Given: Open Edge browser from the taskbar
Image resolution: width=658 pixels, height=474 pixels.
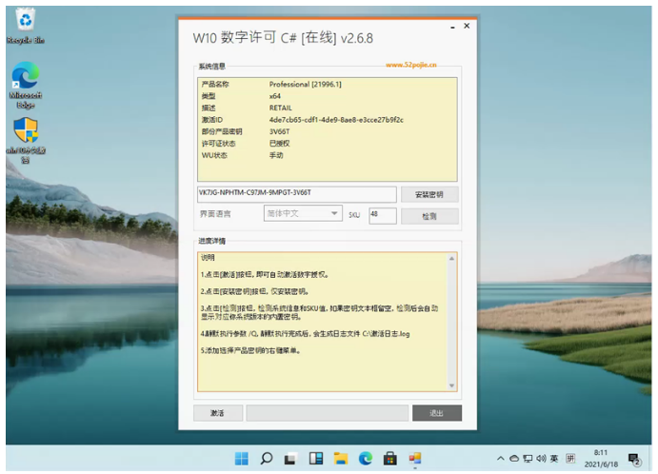Looking at the screenshot, I should point(365,459).
